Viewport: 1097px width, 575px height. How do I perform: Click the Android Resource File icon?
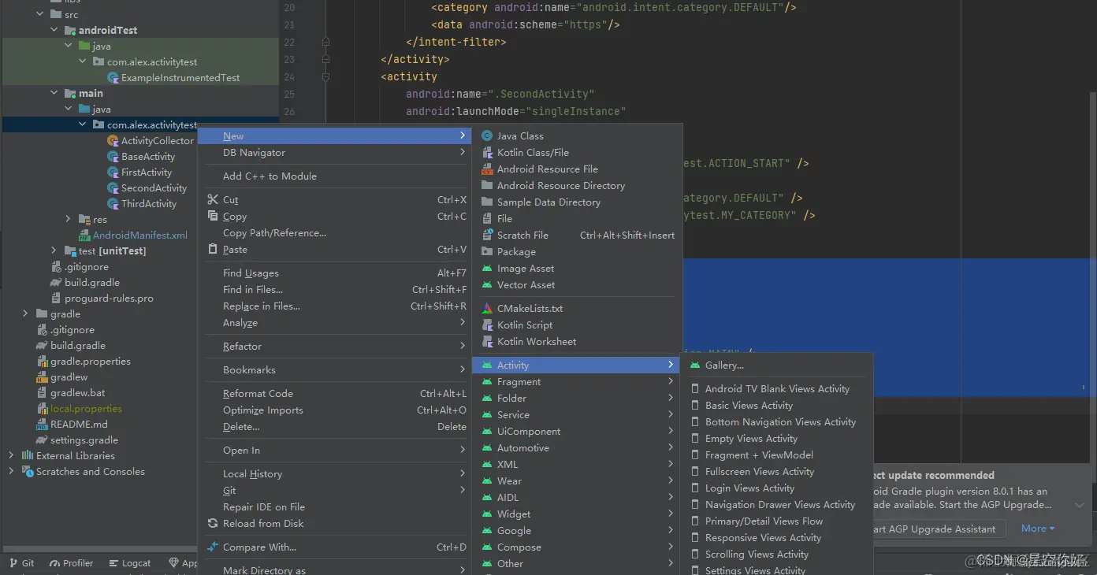(487, 169)
